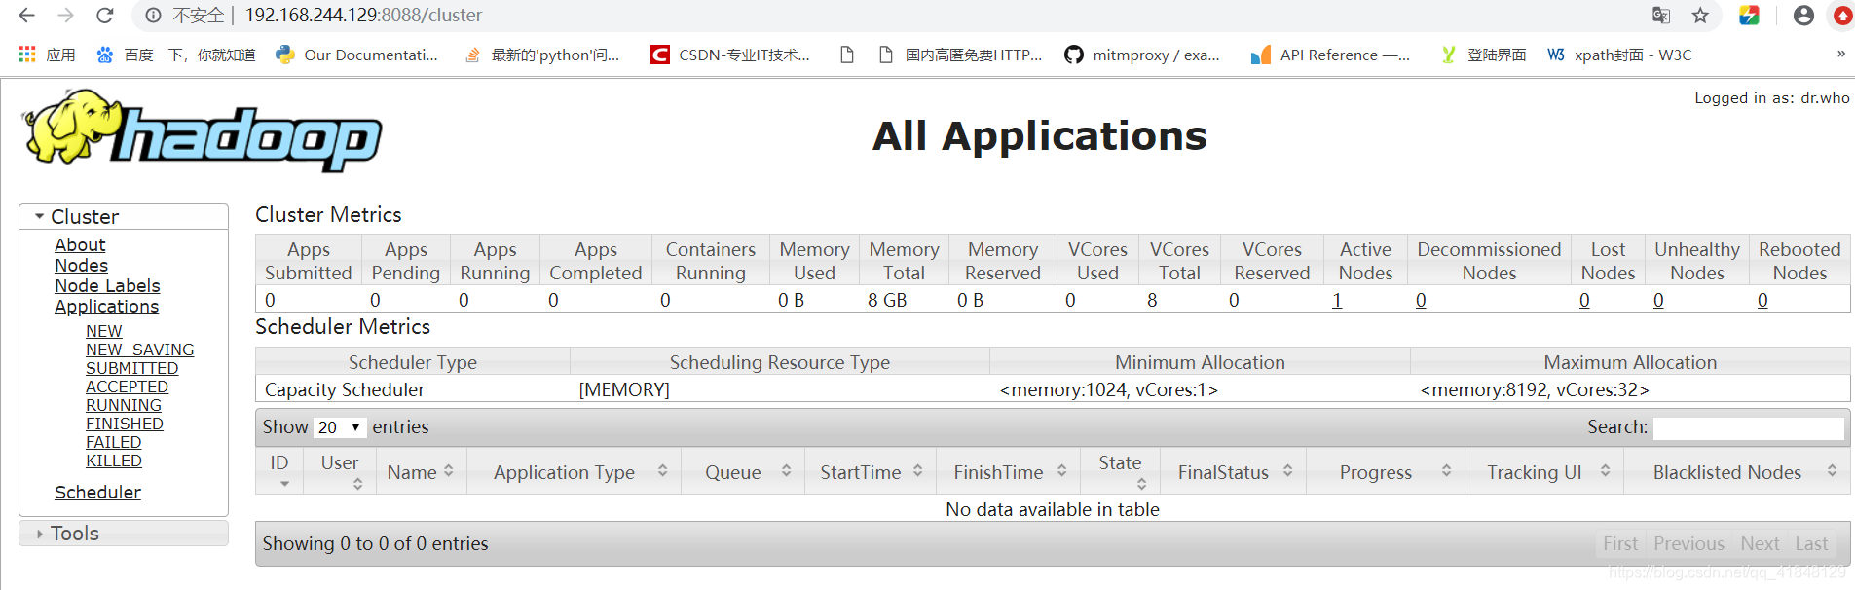Click the Hadoop elephant logo
Image resolution: width=1855 pixels, height=590 pixels.
(x=203, y=130)
